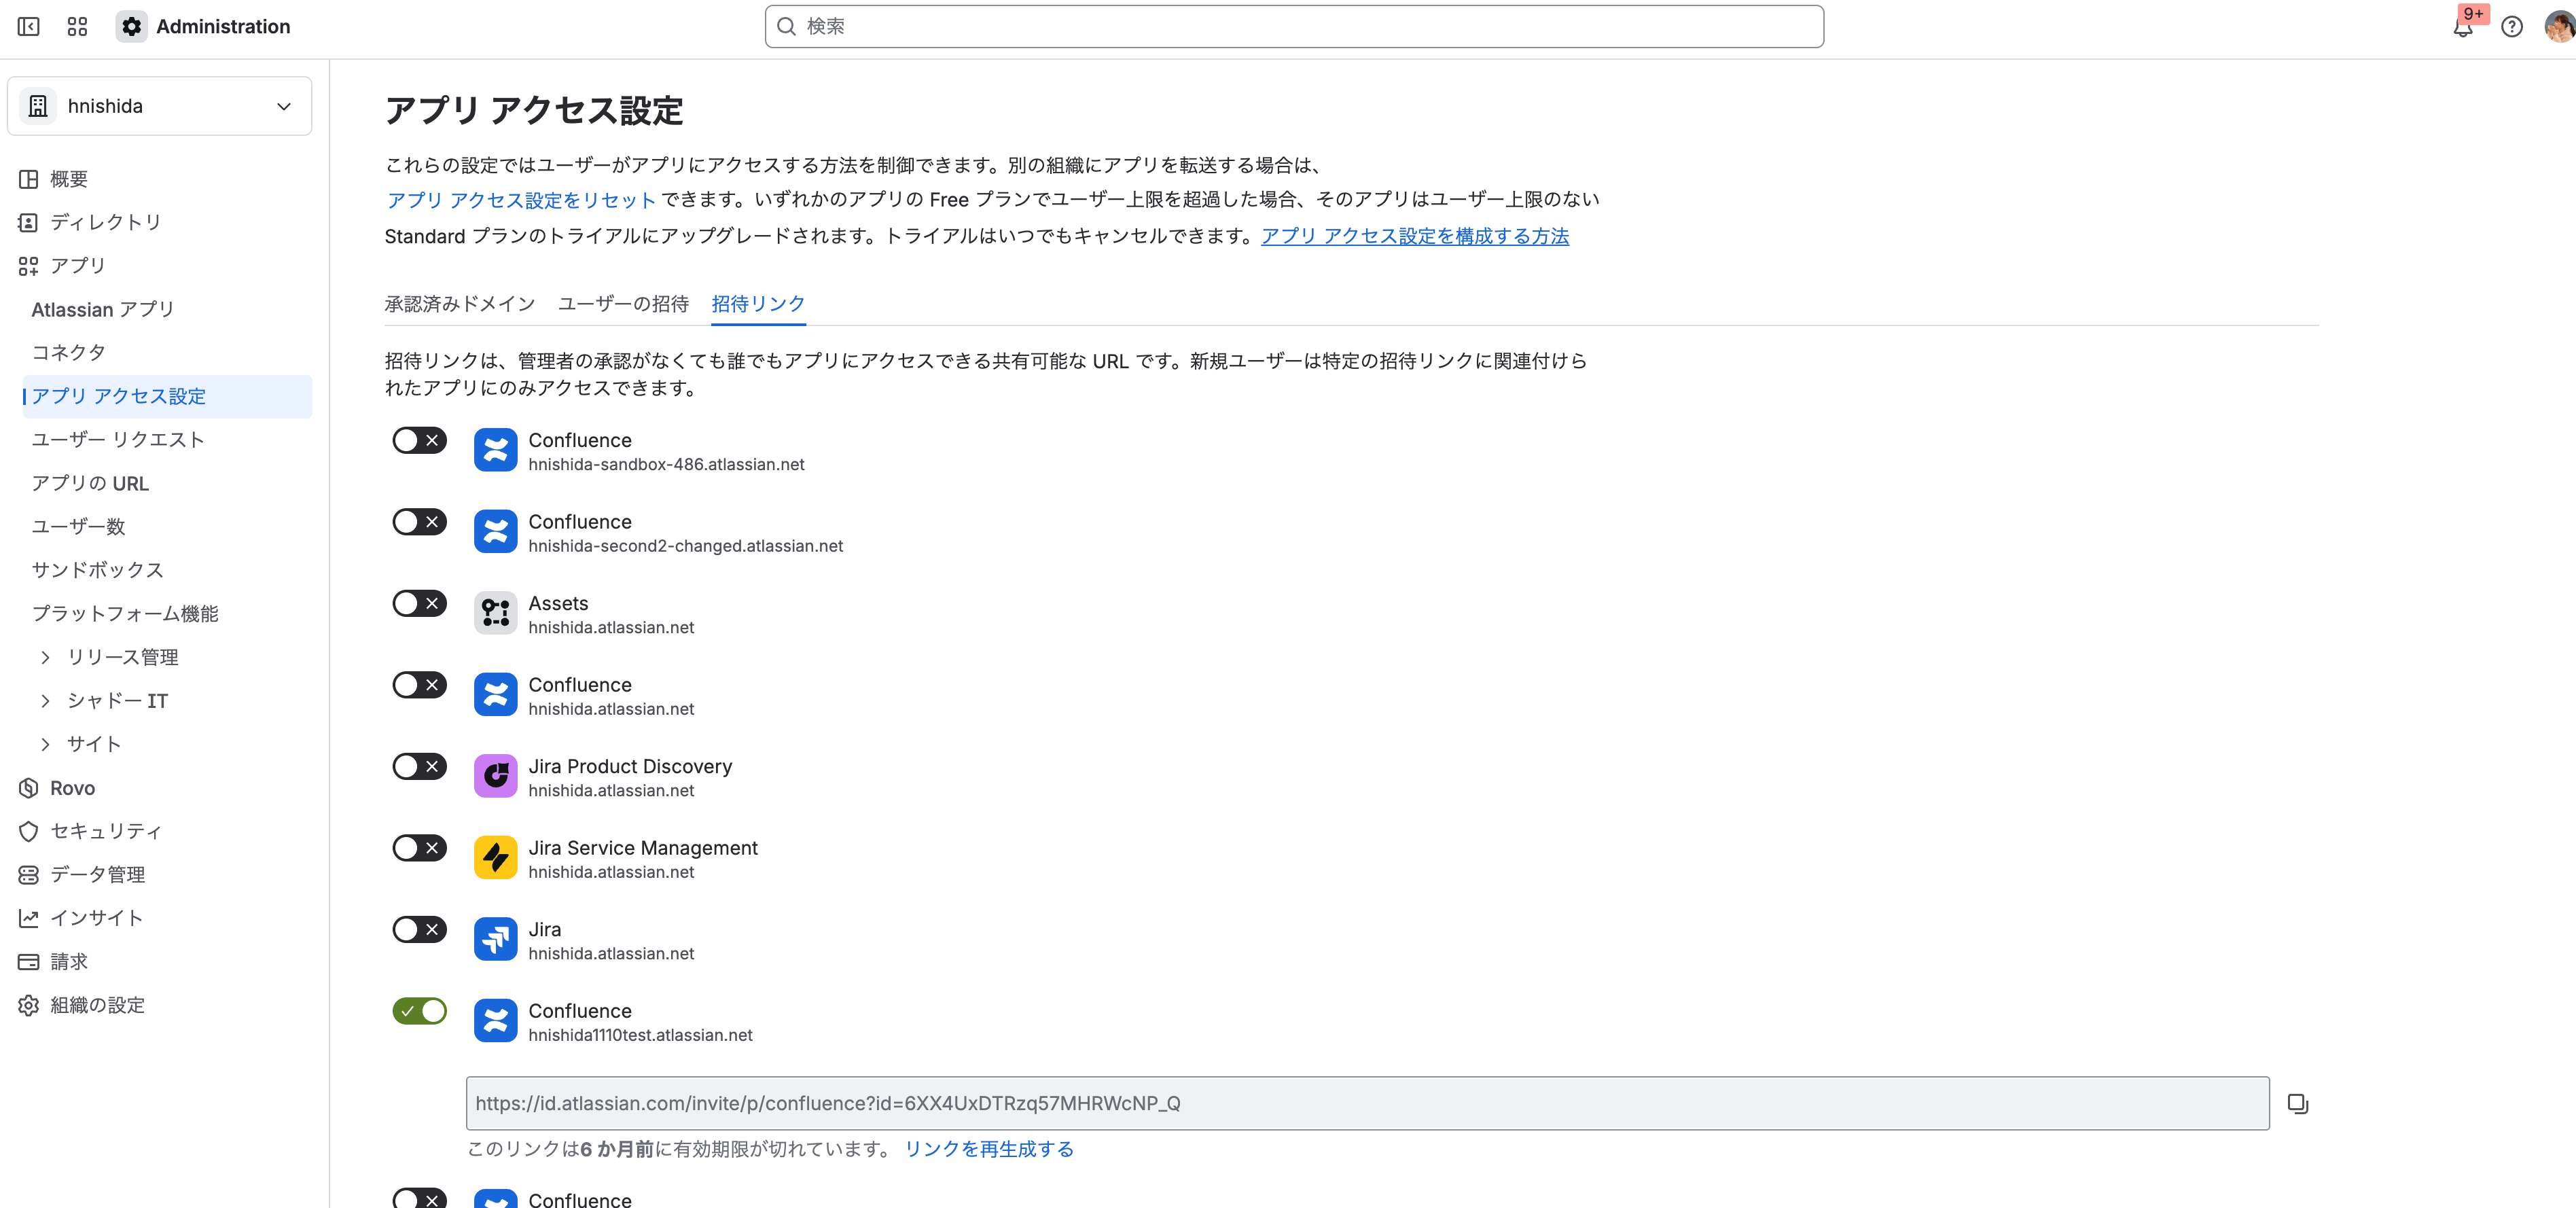
Task: Click the Jira app icon
Action: click(x=495, y=939)
